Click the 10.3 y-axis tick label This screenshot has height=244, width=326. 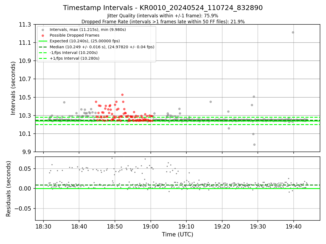click(25, 116)
